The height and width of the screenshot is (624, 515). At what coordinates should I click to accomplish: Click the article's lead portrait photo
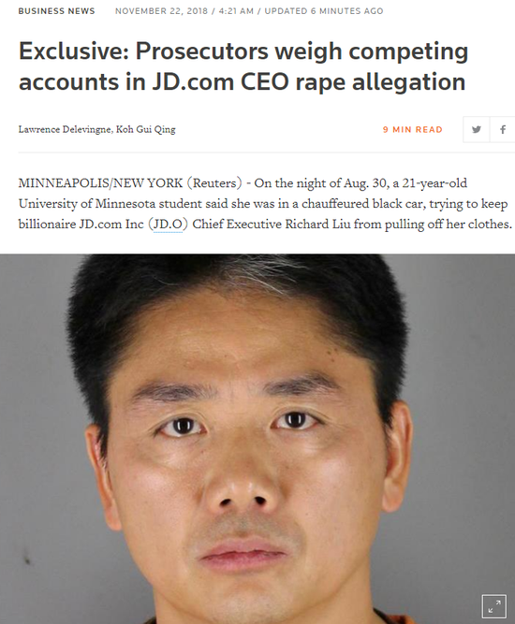coord(257,439)
